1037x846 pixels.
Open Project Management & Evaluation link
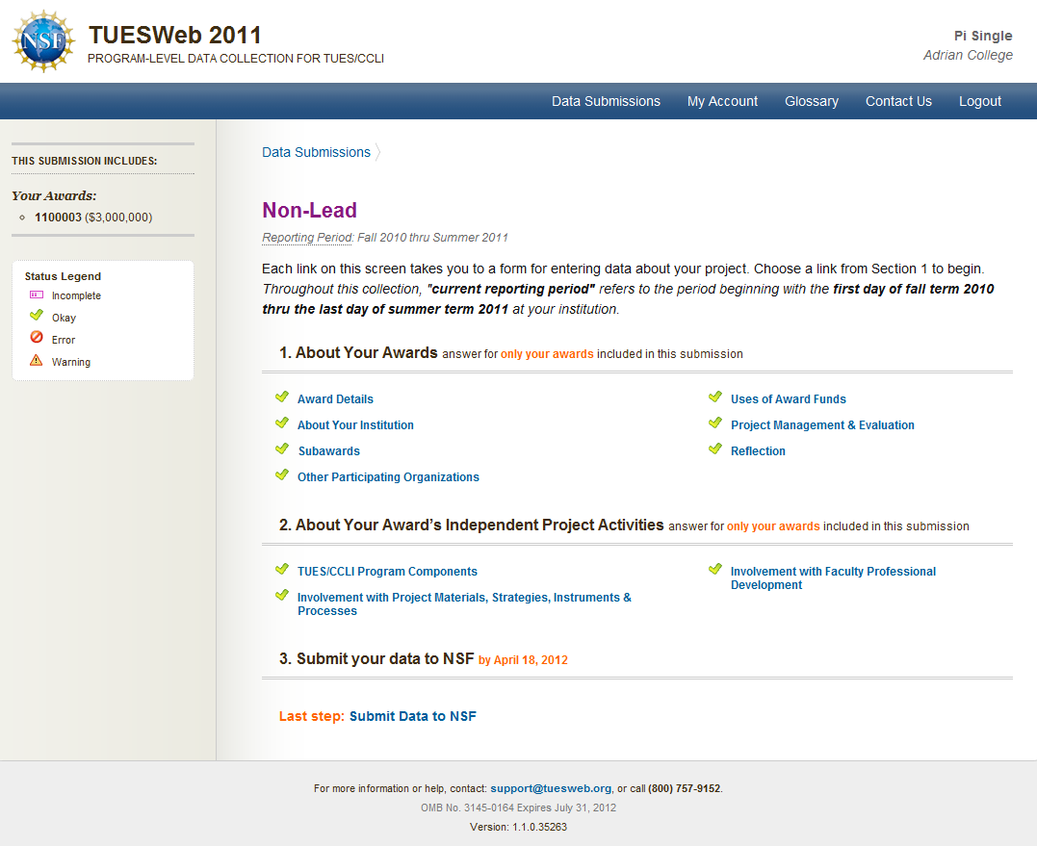[x=822, y=425]
